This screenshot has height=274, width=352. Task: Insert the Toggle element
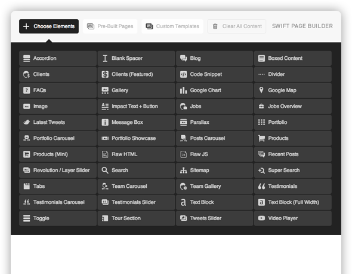click(58, 218)
